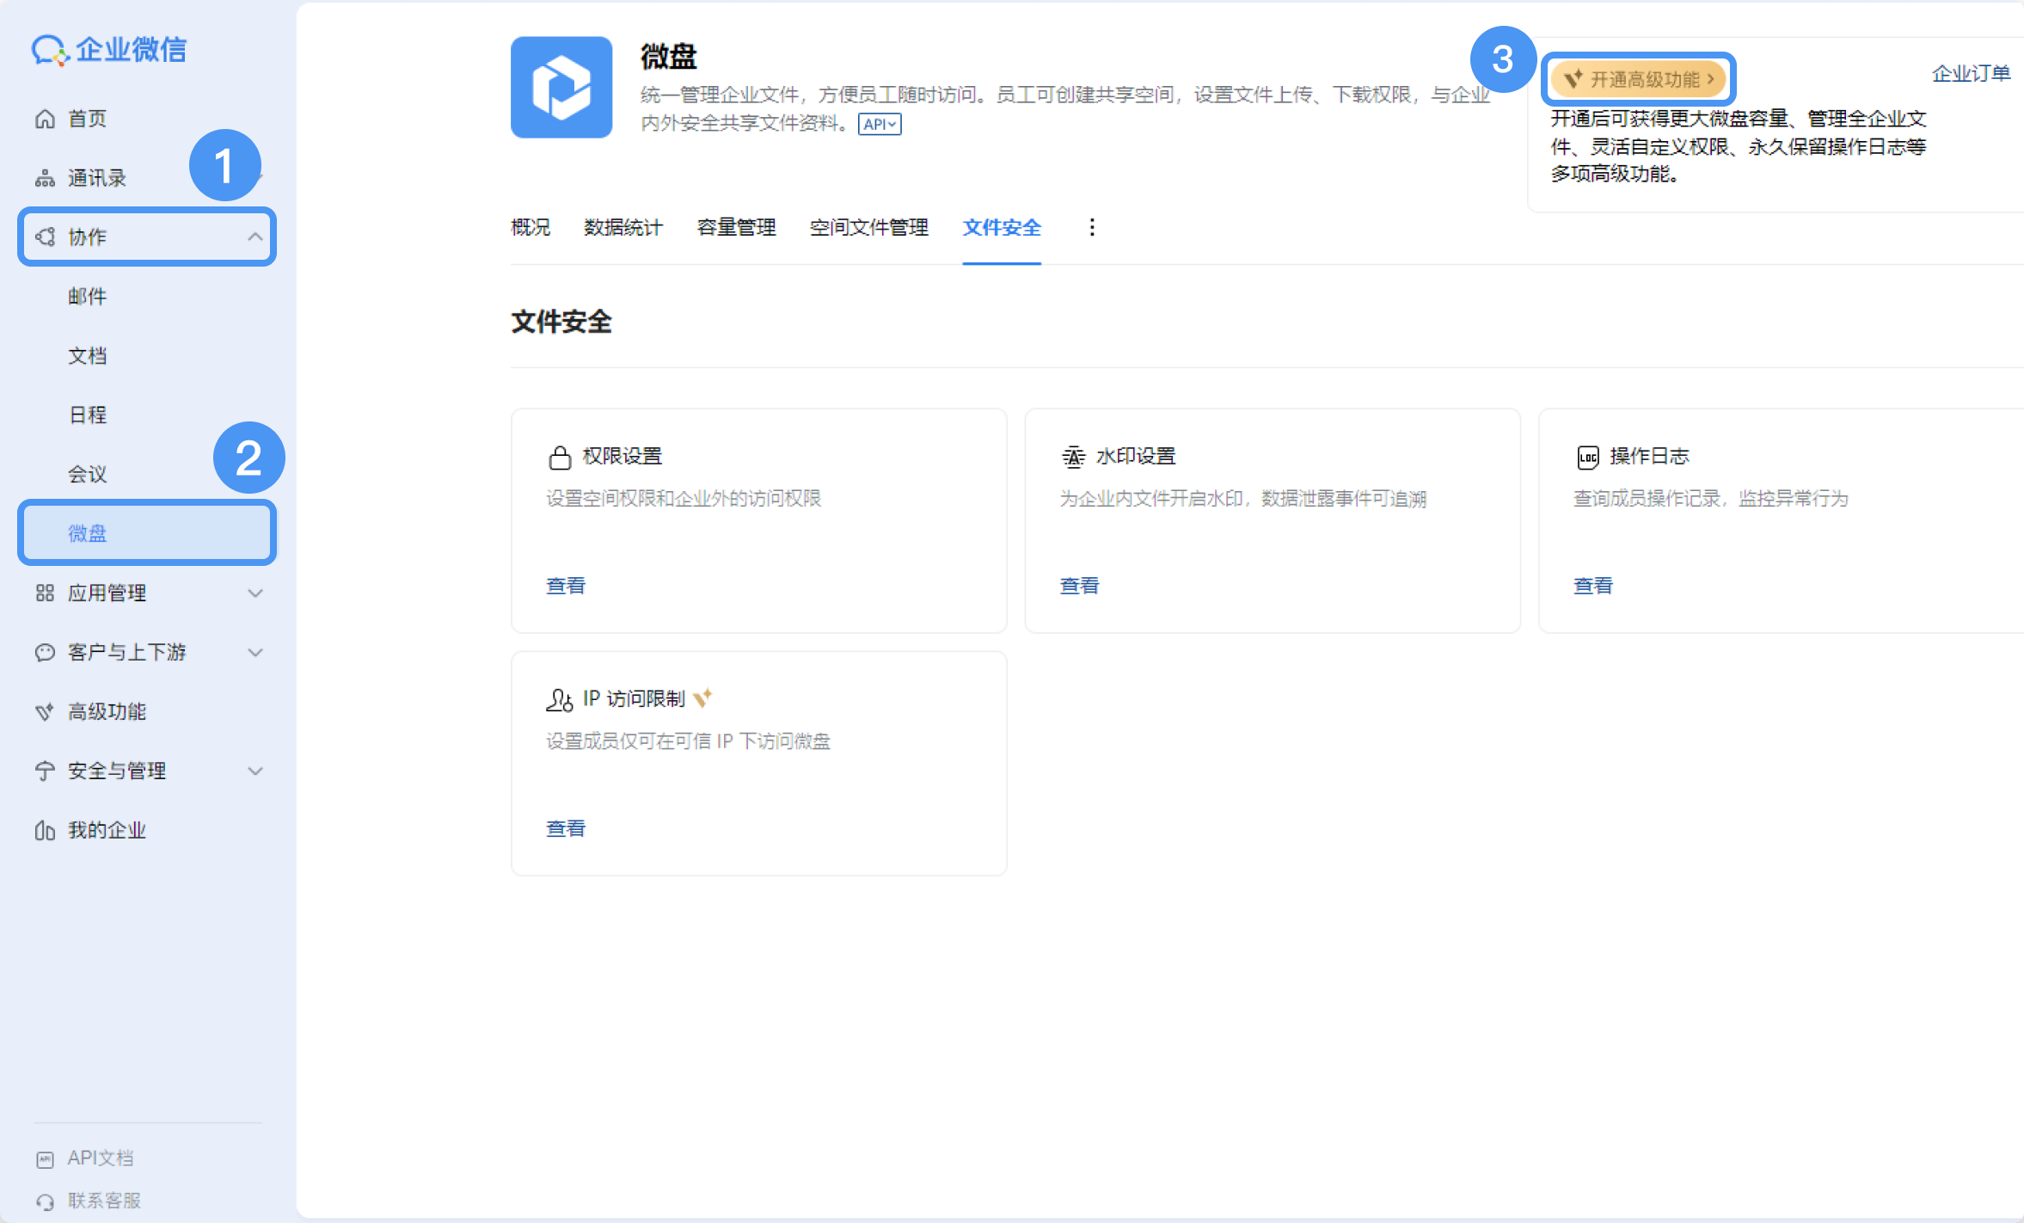Click the watermark icon beside 水印设置
2024x1223 pixels.
(1073, 457)
